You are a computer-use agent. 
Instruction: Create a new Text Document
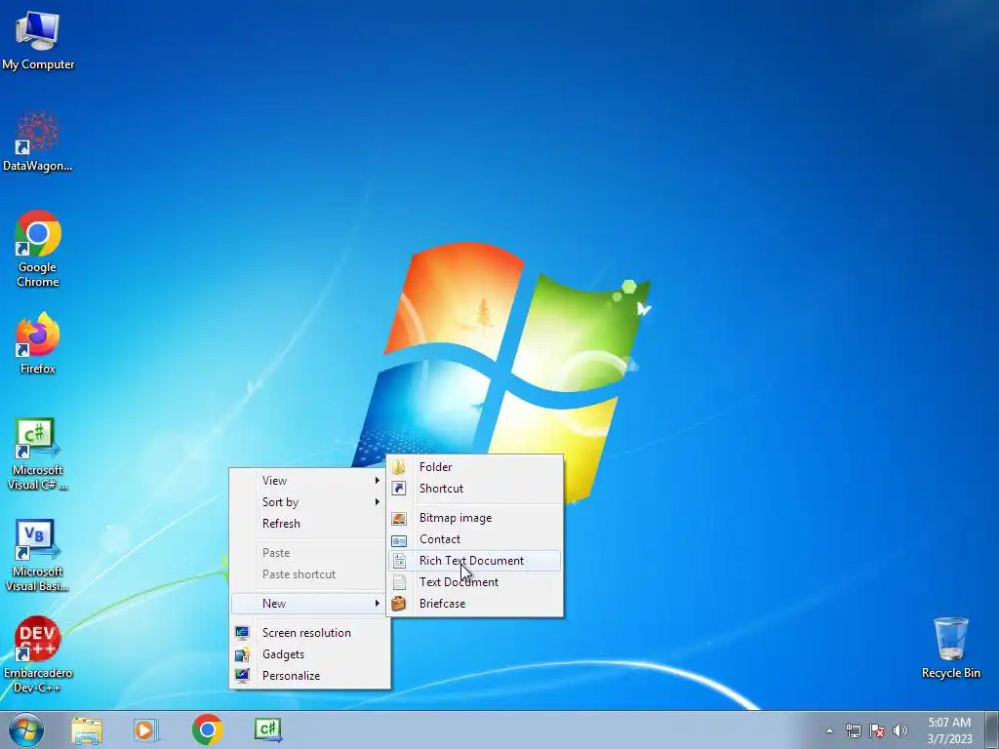pos(475,582)
